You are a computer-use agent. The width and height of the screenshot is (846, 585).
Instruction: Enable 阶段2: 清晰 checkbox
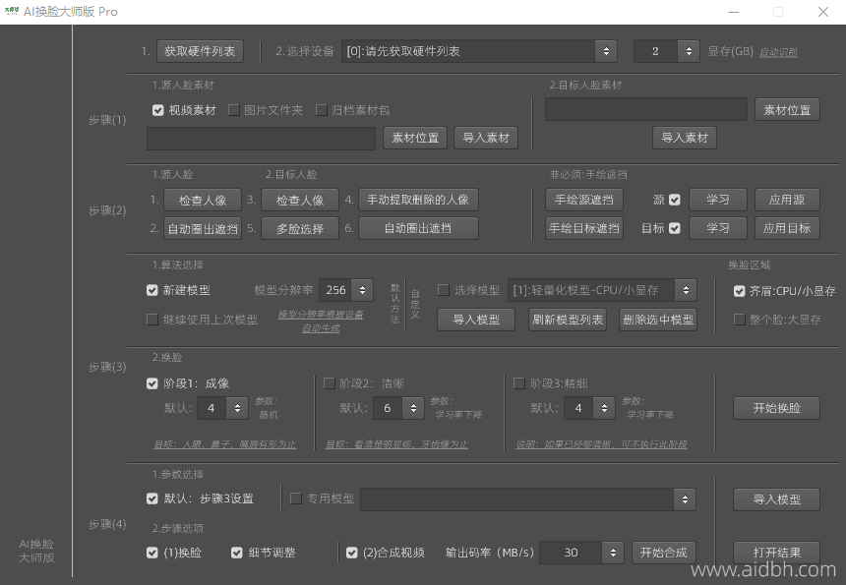point(330,383)
